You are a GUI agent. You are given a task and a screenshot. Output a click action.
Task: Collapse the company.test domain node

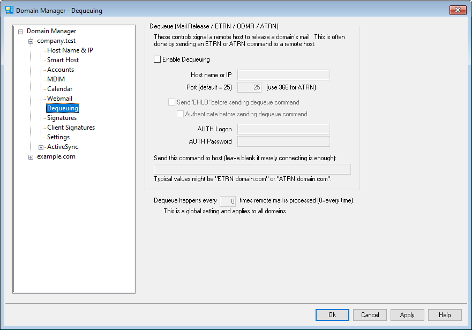point(31,41)
